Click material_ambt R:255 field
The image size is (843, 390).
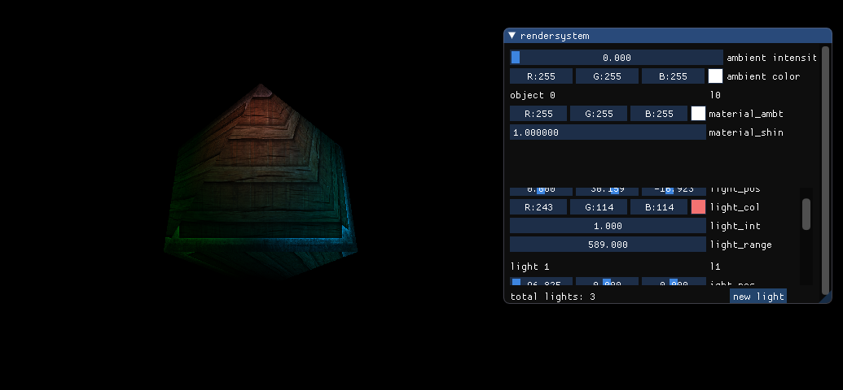click(538, 114)
